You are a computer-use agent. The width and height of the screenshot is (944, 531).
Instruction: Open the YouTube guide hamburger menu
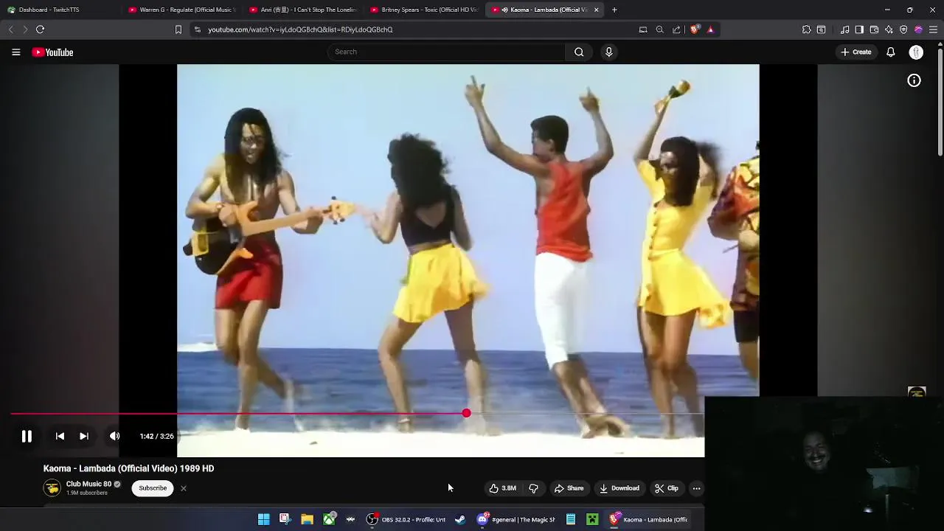point(15,52)
